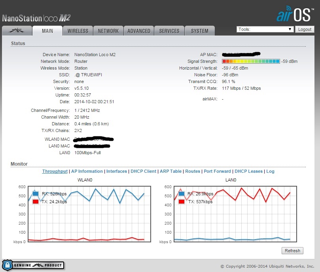Click the WLAN0 RX blue legend swatch

coord(36,193)
